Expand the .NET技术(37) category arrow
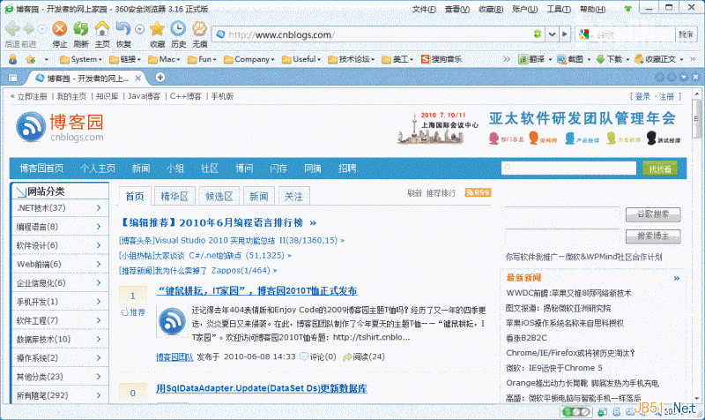The image size is (705, 420). pyautogui.click(x=99, y=208)
